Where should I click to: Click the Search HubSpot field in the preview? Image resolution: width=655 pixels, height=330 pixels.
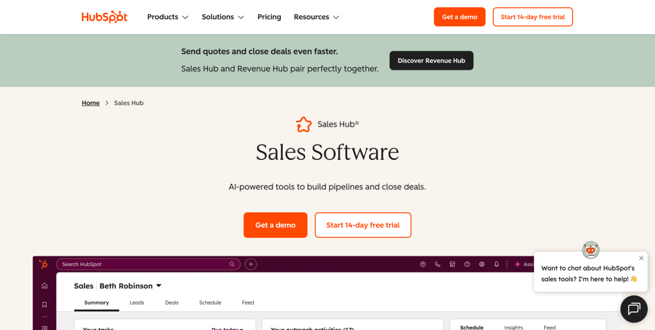click(148, 264)
